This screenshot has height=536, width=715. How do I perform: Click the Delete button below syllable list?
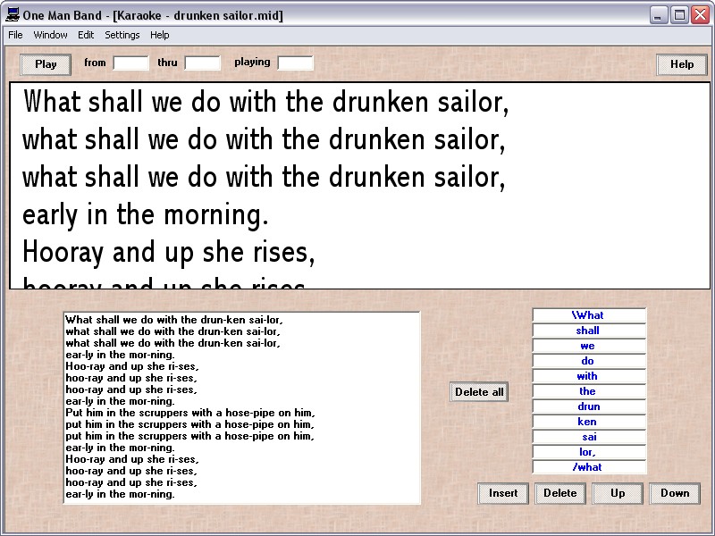click(x=560, y=493)
